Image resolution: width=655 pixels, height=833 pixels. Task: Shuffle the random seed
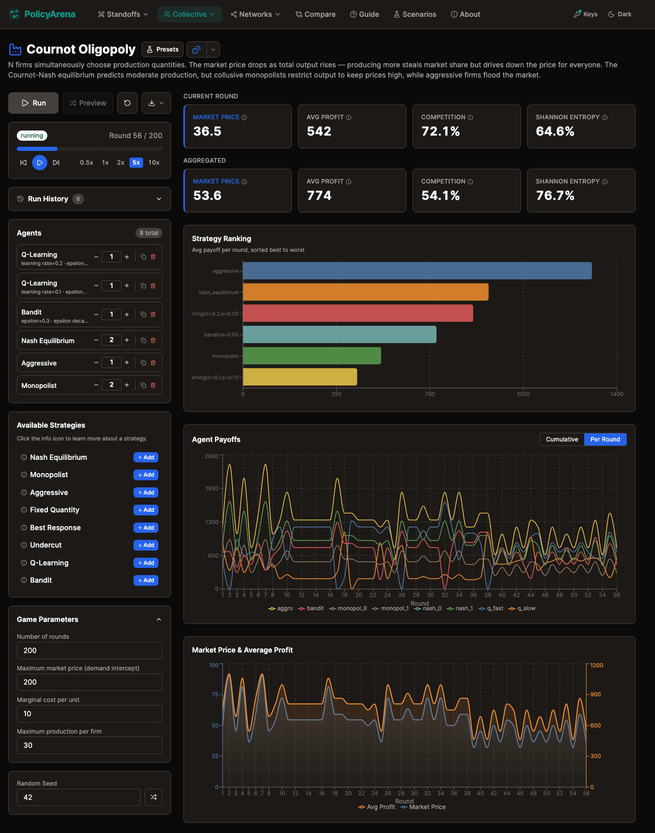click(153, 797)
